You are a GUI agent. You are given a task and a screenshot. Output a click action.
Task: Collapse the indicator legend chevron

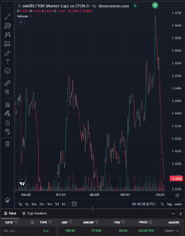pos(21,22)
